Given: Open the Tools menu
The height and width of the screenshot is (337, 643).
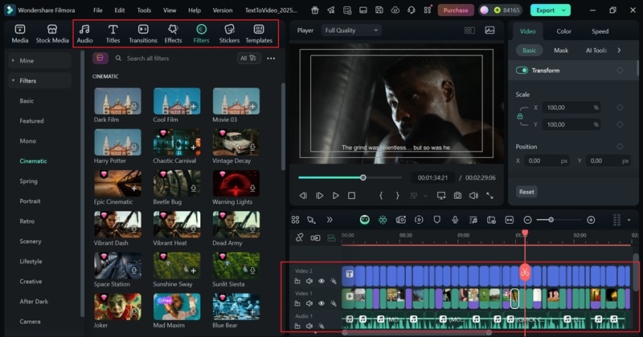Looking at the screenshot, I should (x=144, y=10).
